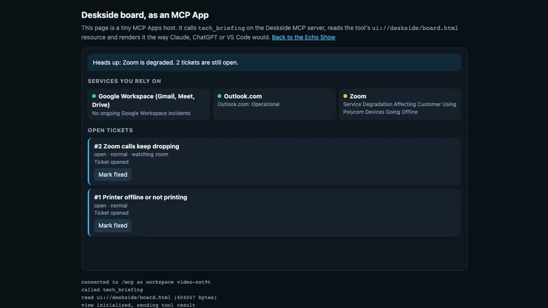Click 'open · normal · watching zoom' status line
The height and width of the screenshot is (308, 548).
coord(131,154)
